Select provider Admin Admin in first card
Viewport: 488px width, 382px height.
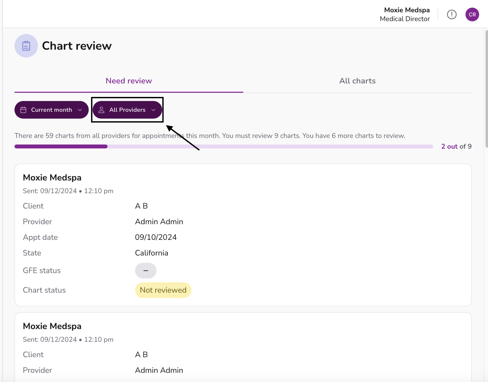pyautogui.click(x=159, y=222)
